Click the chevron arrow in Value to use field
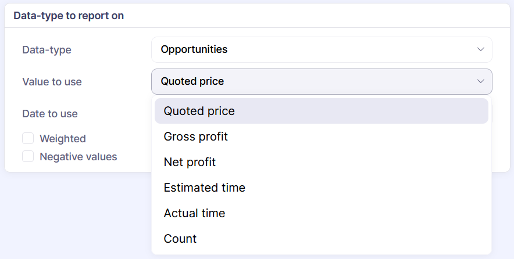This screenshot has height=259, width=514. 480,82
